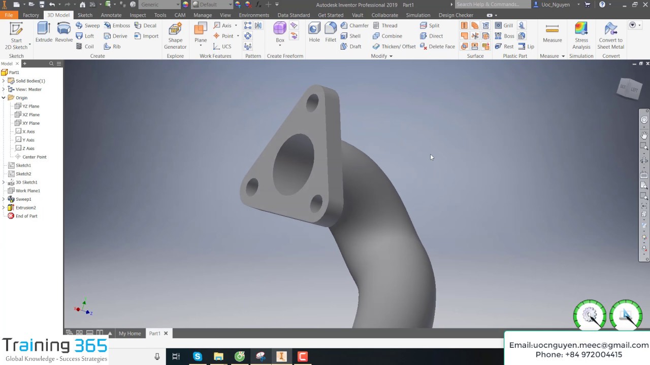650x365 pixels.
Task: Select the Fillet tool
Action: (x=331, y=32)
